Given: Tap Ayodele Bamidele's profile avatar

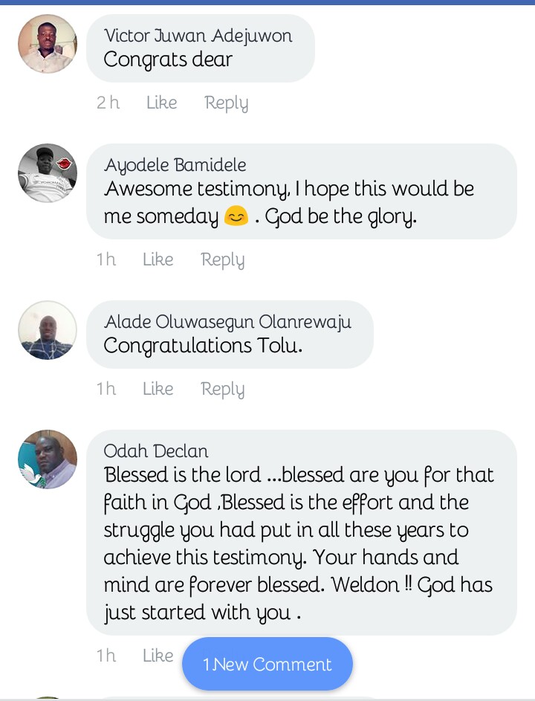Looking at the screenshot, I should (x=47, y=173).
